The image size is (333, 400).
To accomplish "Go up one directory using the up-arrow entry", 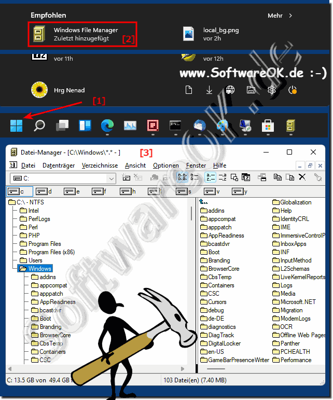I will (x=203, y=202).
